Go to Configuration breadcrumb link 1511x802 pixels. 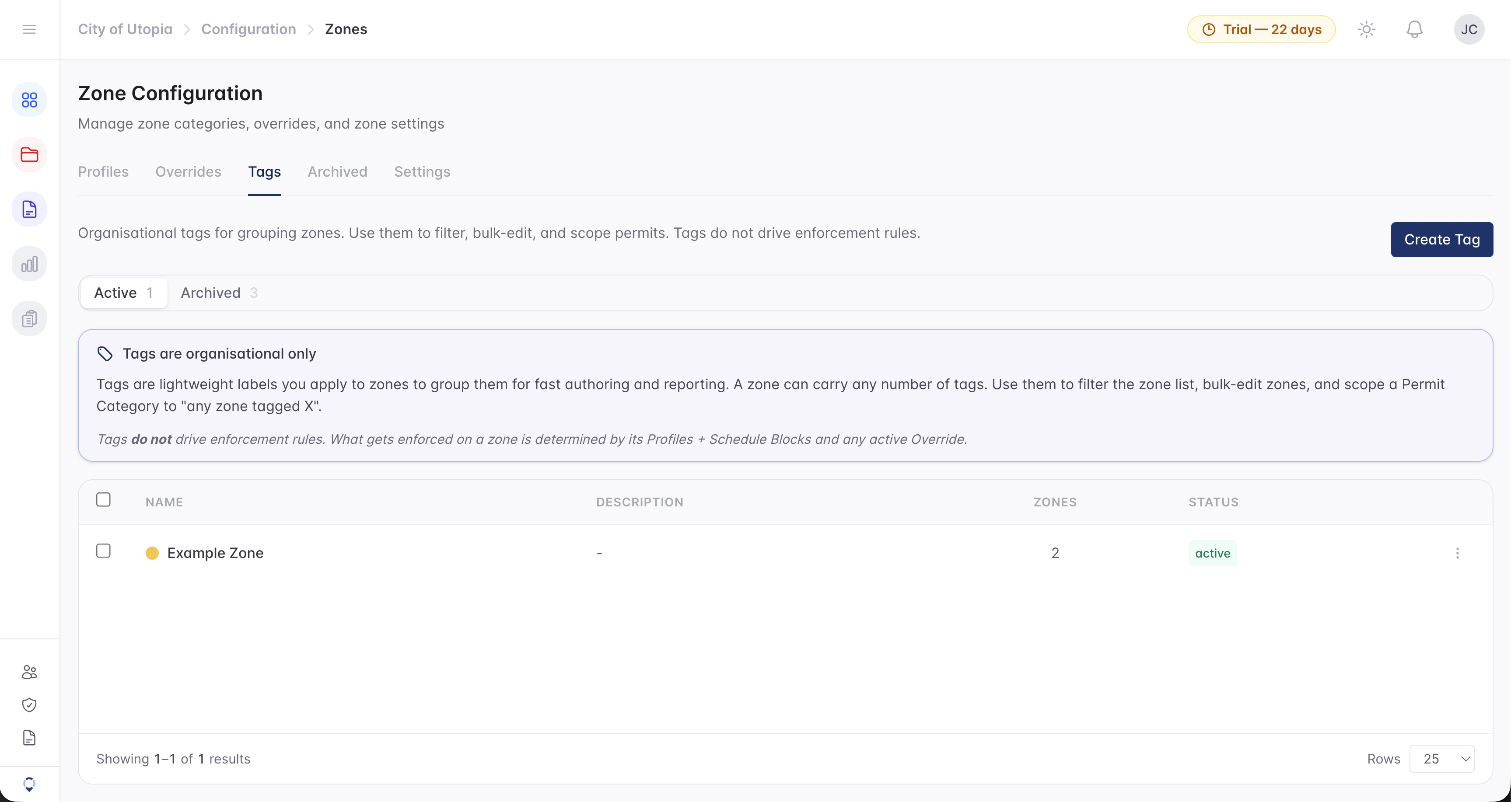click(249, 29)
